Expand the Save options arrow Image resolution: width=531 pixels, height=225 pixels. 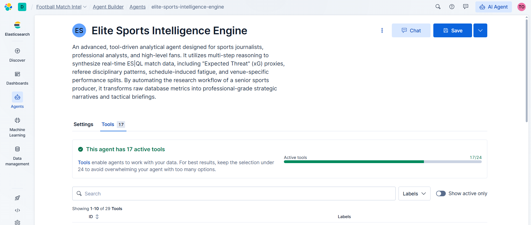tap(480, 30)
